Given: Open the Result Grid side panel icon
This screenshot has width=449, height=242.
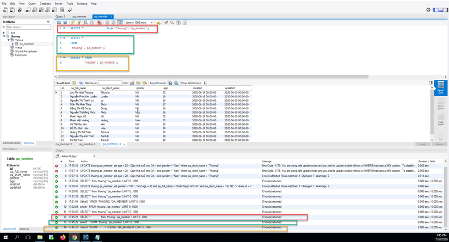Looking at the screenshot, I should tap(441, 87).
